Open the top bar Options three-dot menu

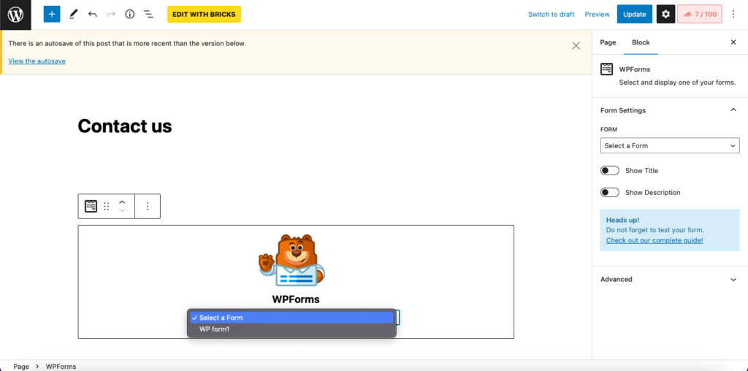coord(733,15)
